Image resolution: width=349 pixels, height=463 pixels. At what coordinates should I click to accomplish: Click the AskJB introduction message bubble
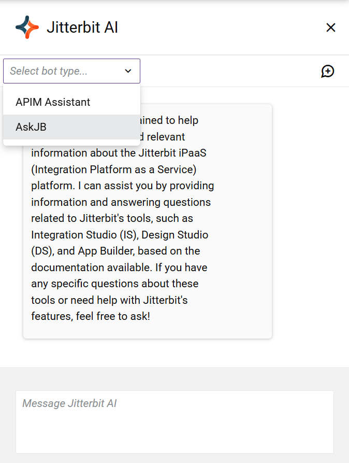pyautogui.click(x=148, y=221)
